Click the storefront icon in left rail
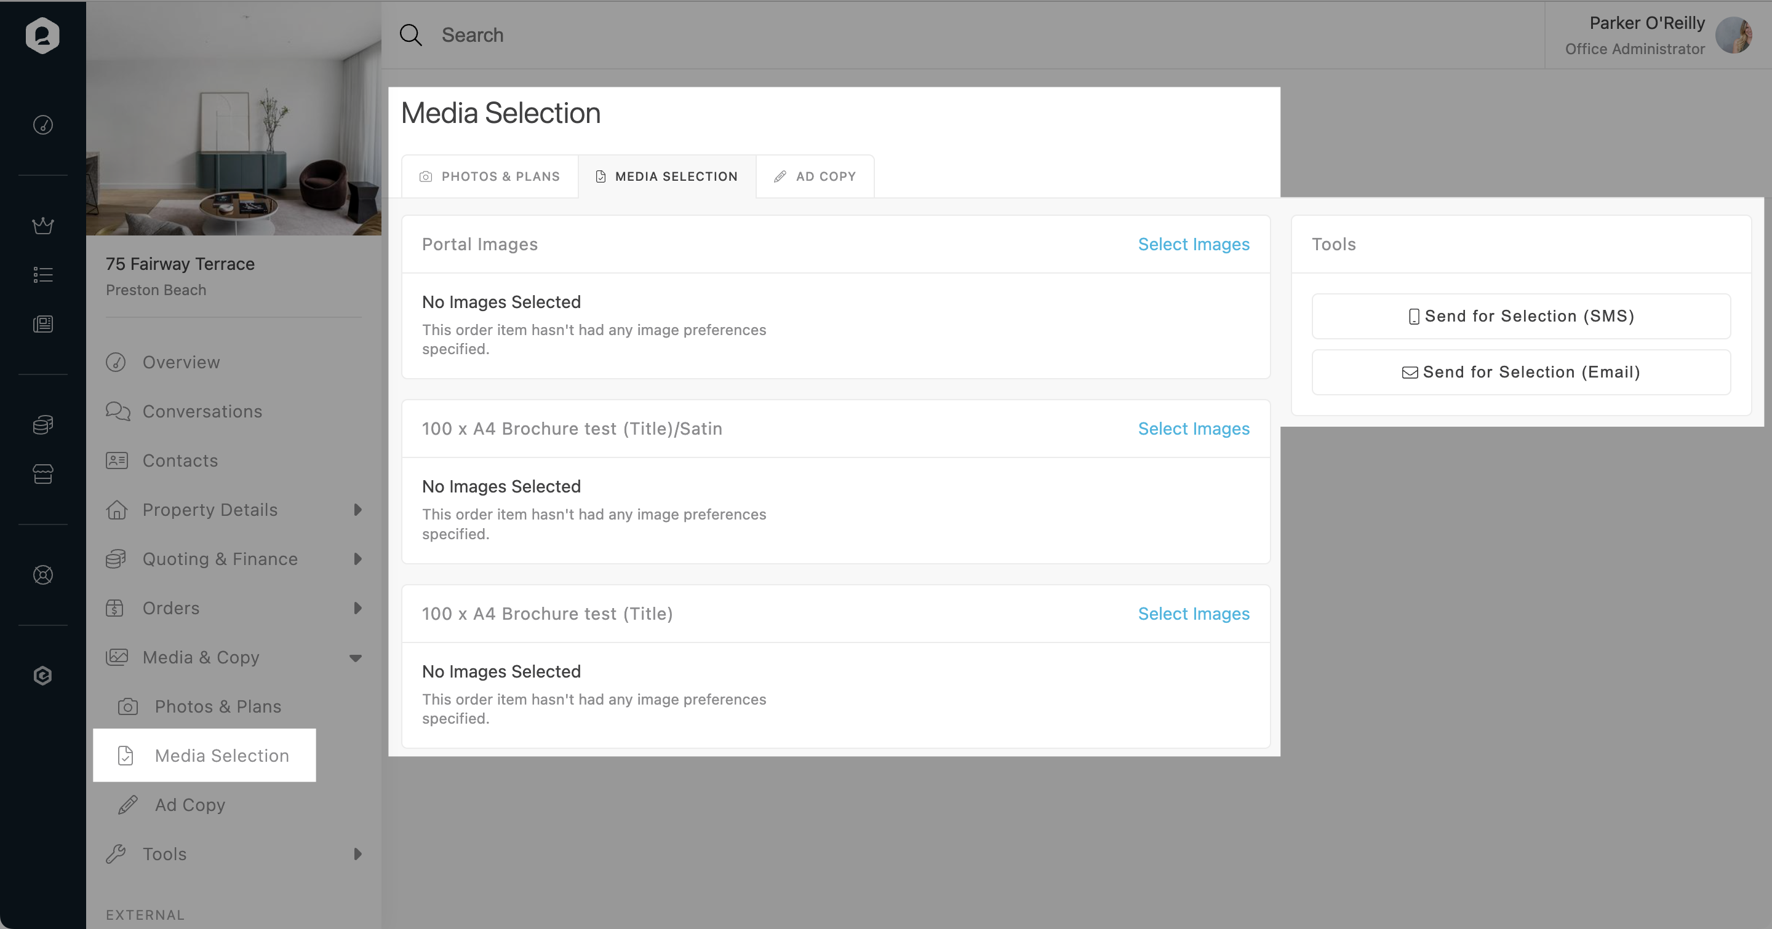Image resolution: width=1772 pixels, height=929 pixels. [x=42, y=474]
